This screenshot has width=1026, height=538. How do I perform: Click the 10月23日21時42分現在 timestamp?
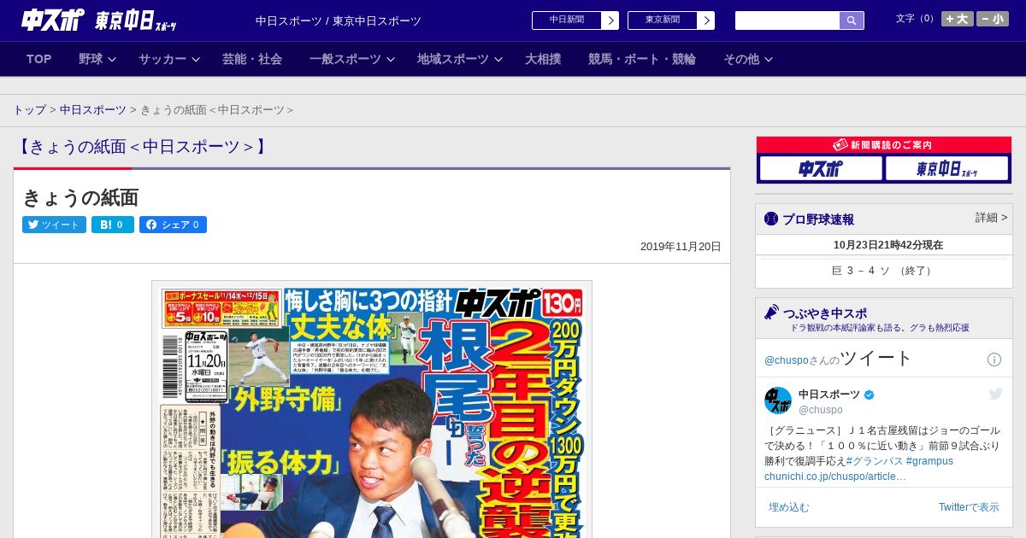click(x=888, y=245)
